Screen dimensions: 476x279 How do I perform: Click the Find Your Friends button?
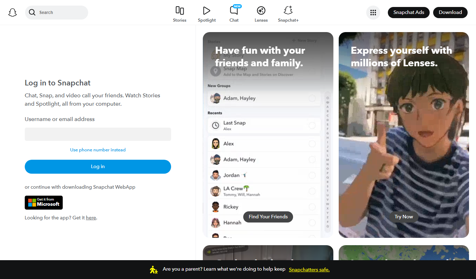(268, 217)
